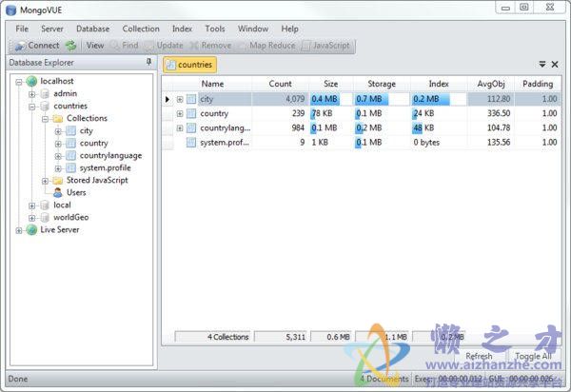This screenshot has height=392, width=571.
Task: Click the Connect toolbar button
Action: [37, 46]
